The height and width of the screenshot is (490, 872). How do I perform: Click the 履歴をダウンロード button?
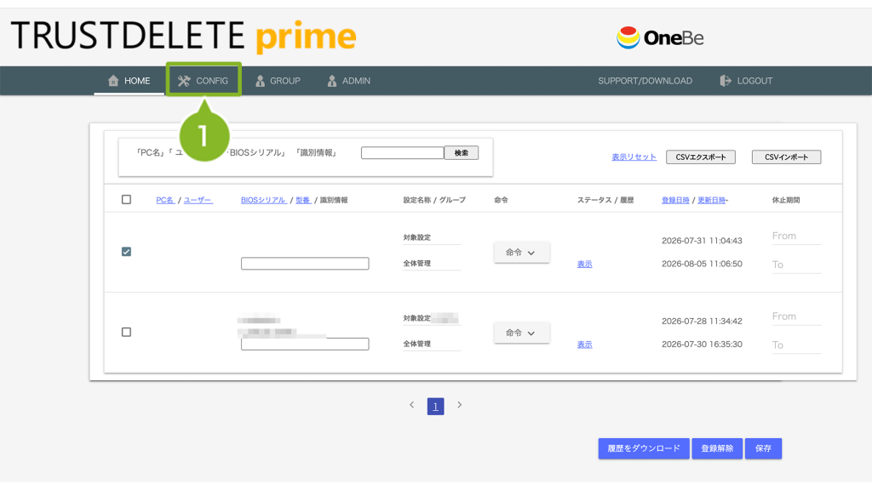point(644,448)
